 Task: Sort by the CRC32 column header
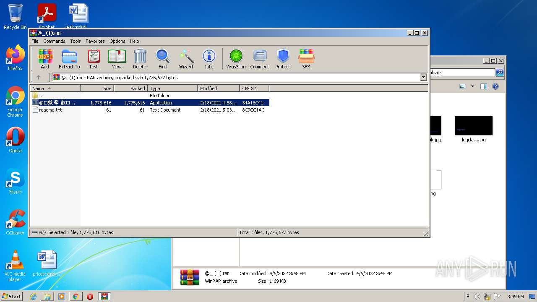[254, 89]
